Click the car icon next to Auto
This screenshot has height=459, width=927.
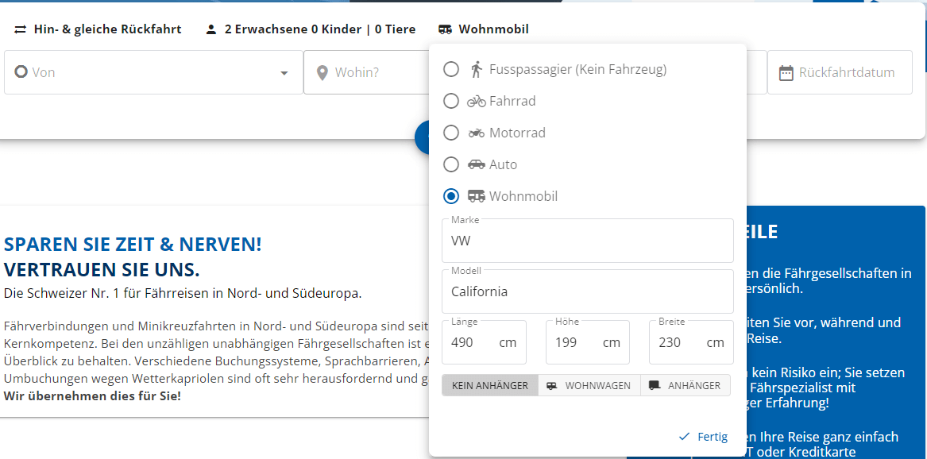pos(477,164)
